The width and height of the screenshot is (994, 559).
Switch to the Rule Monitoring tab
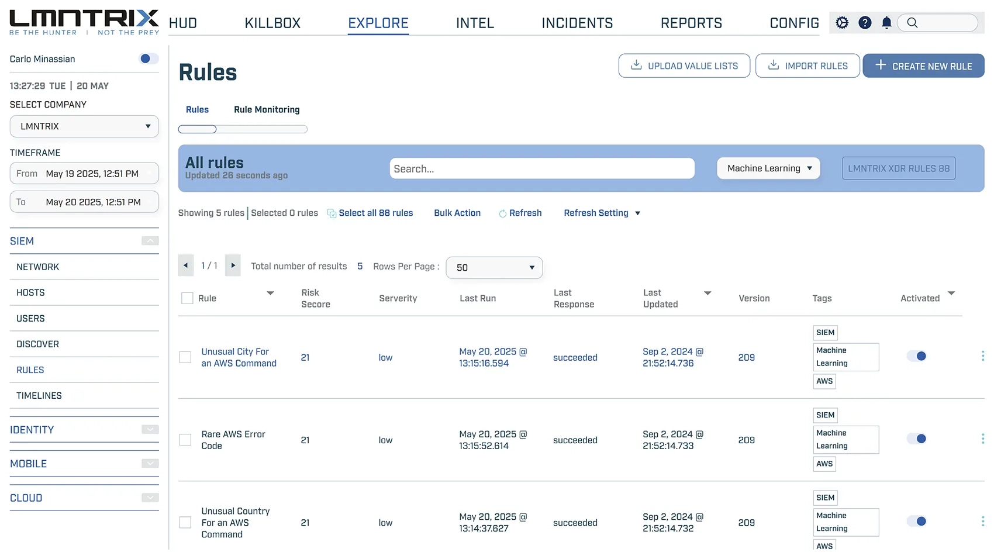click(x=267, y=109)
